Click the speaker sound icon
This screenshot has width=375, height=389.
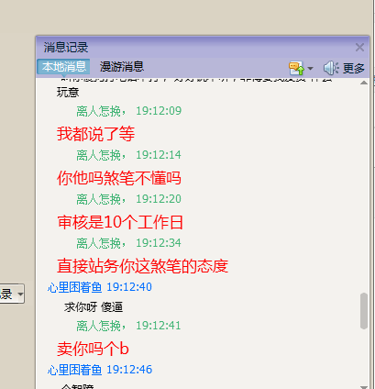coord(331,68)
